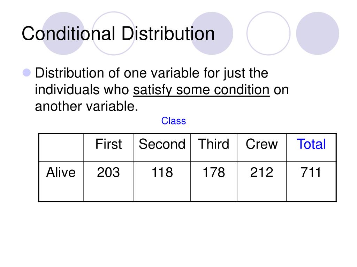The width and height of the screenshot is (357, 267).
Task: Select the Third column header cell
Action: click(214, 147)
